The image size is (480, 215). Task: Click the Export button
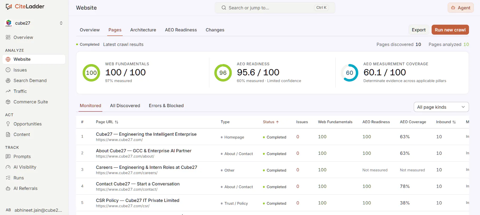pos(418,30)
